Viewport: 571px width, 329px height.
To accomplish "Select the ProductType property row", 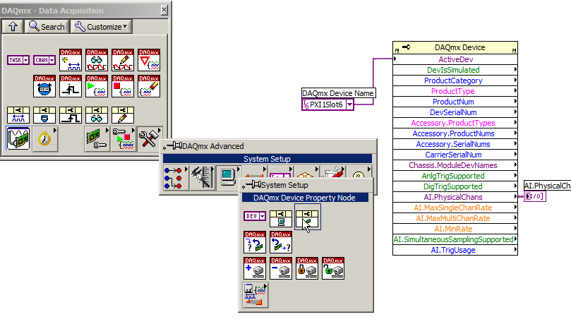I will [x=455, y=91].
